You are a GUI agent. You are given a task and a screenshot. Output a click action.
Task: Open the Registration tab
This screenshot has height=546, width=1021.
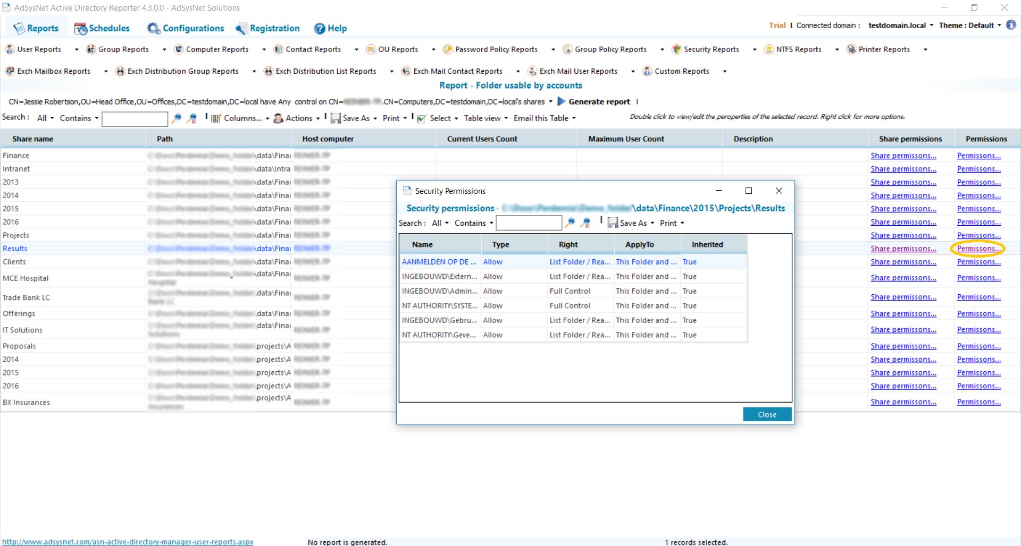click(x=268, y=28)
